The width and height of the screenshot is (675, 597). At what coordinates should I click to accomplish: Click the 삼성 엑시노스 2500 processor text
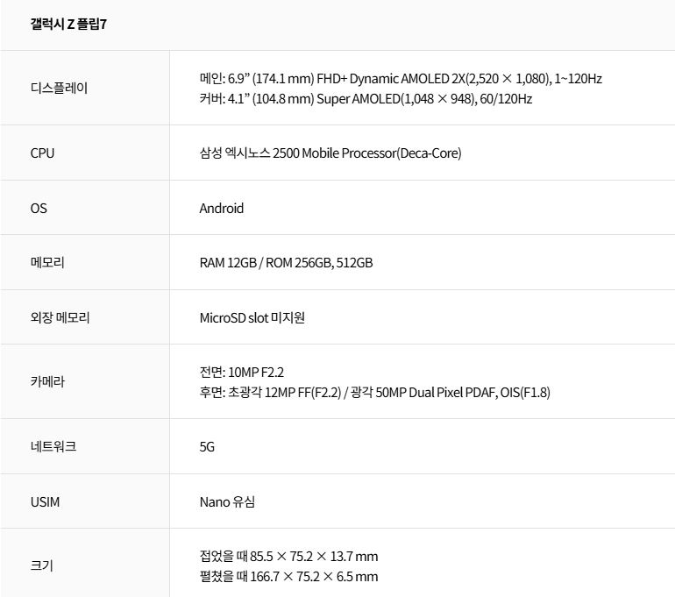click(x=330, y=153)
